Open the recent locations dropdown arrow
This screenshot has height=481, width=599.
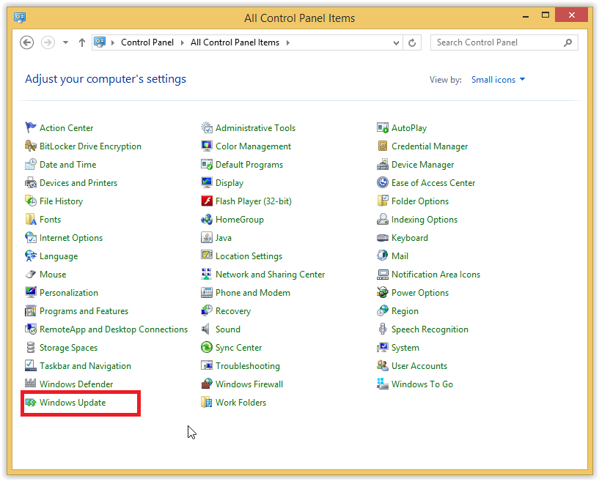pyautogui.click(x=66, y=42)
